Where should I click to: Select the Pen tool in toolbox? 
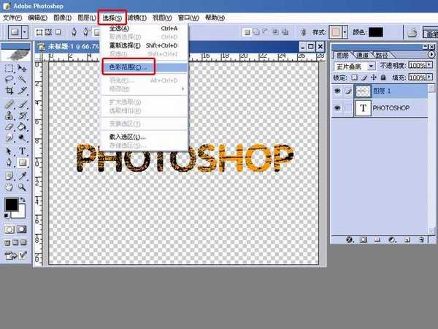tap(9, 162)
